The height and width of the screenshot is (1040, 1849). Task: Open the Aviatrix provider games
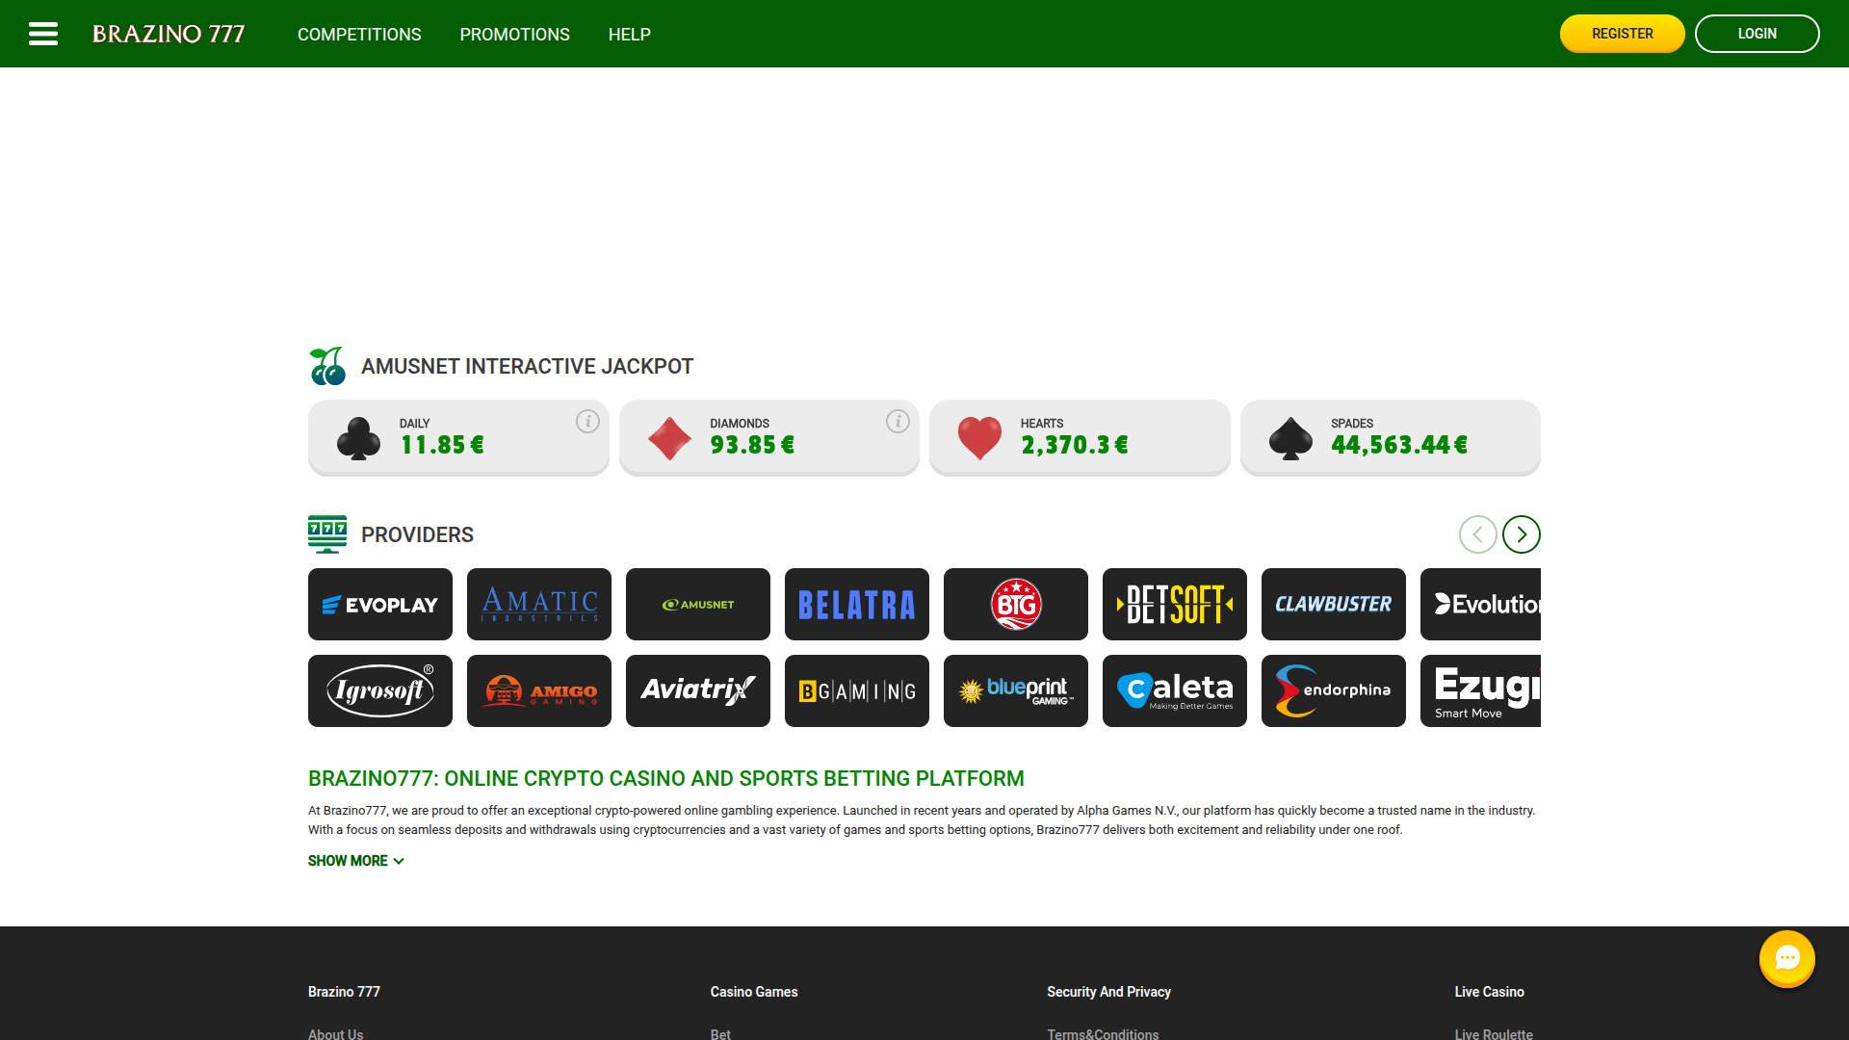coord(697,690)
